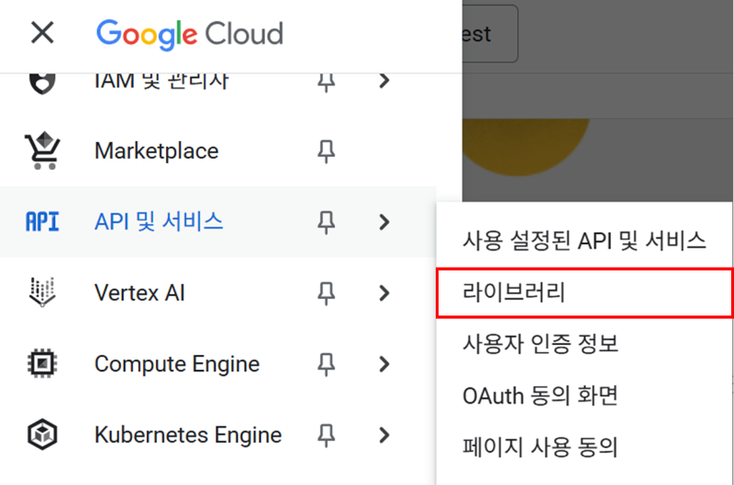
Task: Open API 및 서비스 menu item
Action: [x=159, y=221]
